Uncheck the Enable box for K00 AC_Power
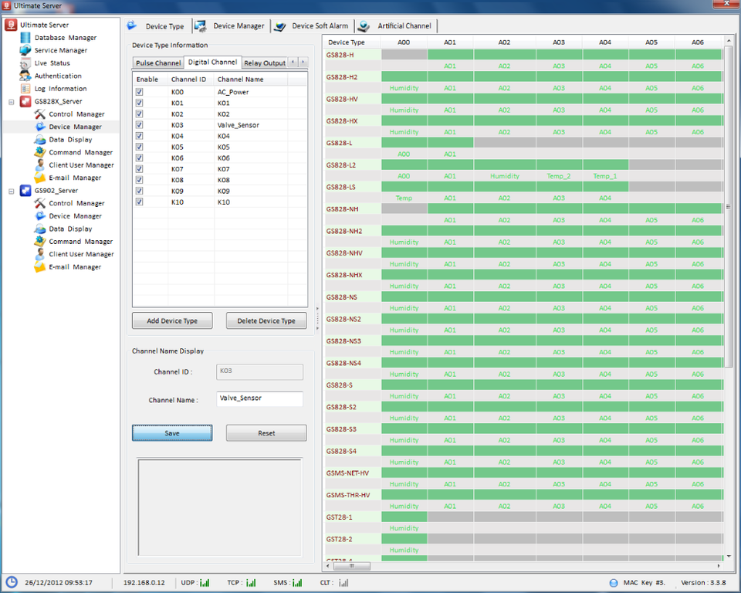The image size is (741, 593). coord(139,92)
